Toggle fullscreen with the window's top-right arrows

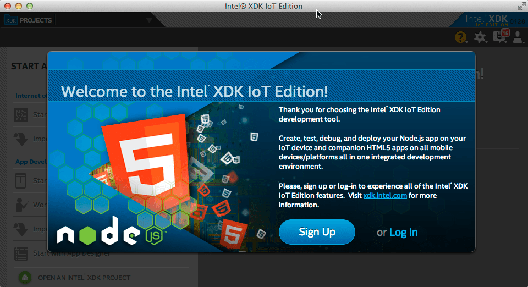[x=521, y=6]
